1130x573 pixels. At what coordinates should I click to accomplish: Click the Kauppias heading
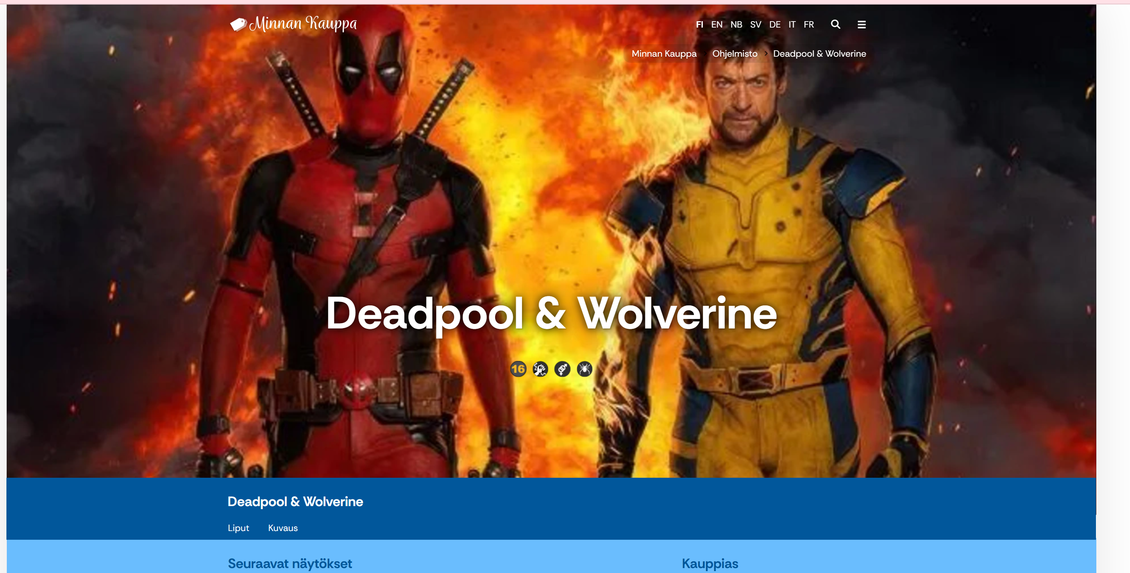pos(710,563)
